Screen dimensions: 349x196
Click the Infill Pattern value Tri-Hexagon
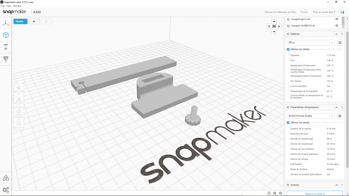[332, 164]
